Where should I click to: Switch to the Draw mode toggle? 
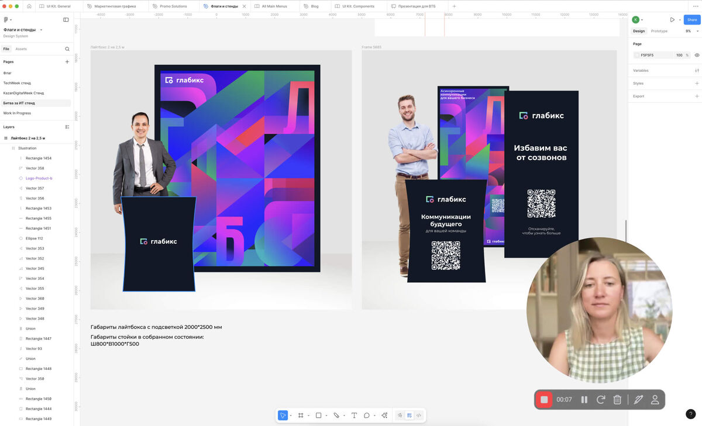click(x=400, y=415)
